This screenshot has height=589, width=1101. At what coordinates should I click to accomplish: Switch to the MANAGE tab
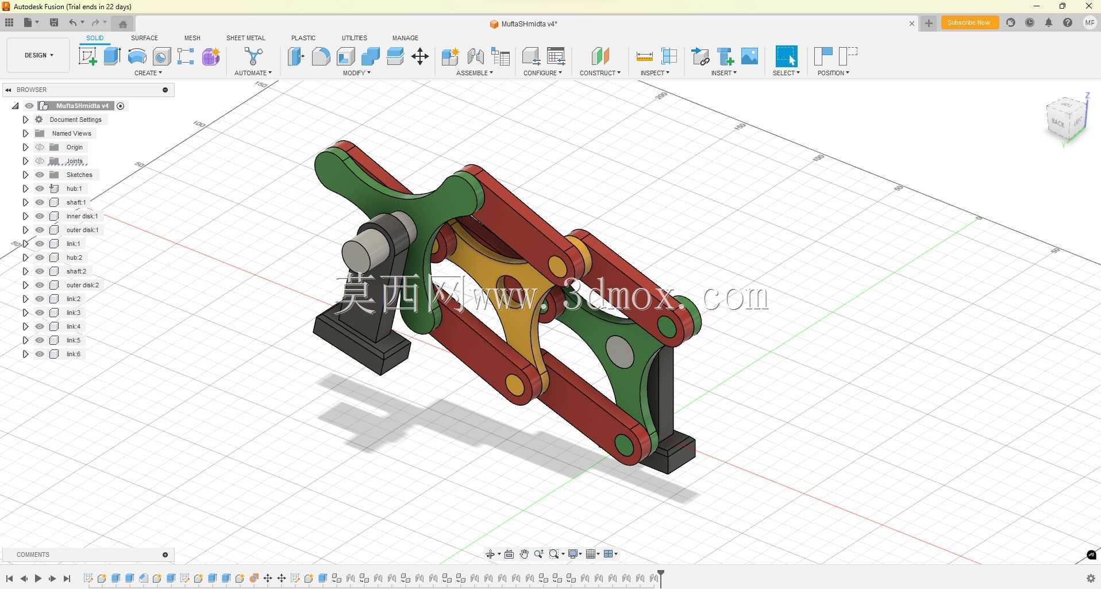pyautogui.click(x=405, y=38)
